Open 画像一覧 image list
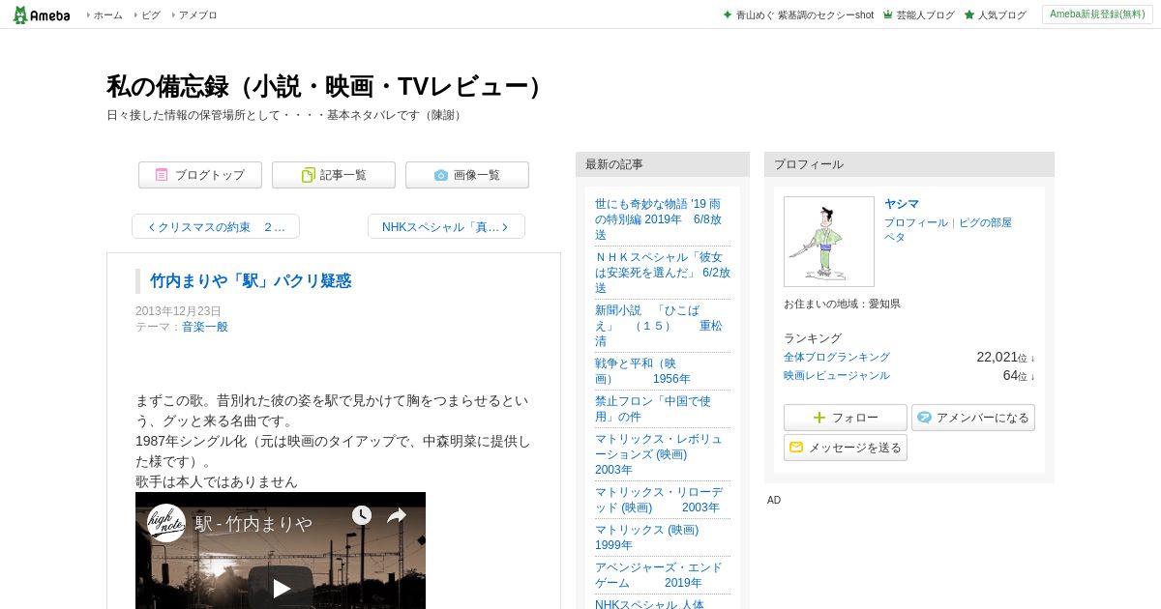This screenshot has height=609, width=1161. tap(467, 175)
